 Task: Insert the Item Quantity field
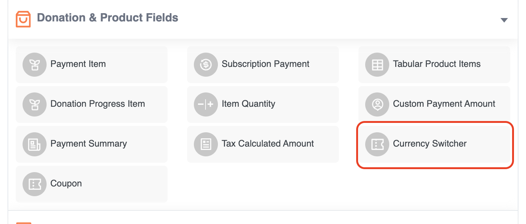pos(263,104)
